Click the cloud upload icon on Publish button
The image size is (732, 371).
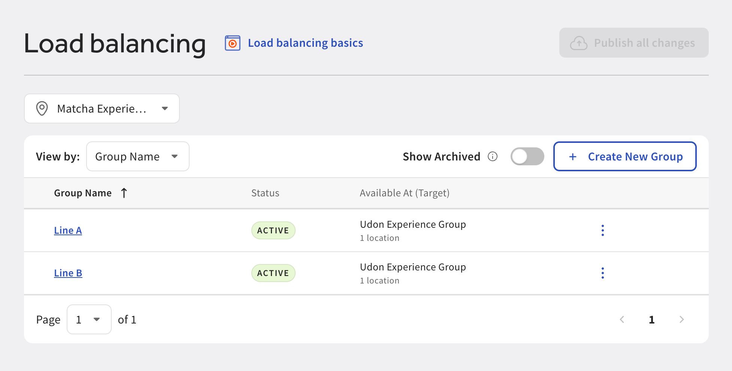(579, 43)
